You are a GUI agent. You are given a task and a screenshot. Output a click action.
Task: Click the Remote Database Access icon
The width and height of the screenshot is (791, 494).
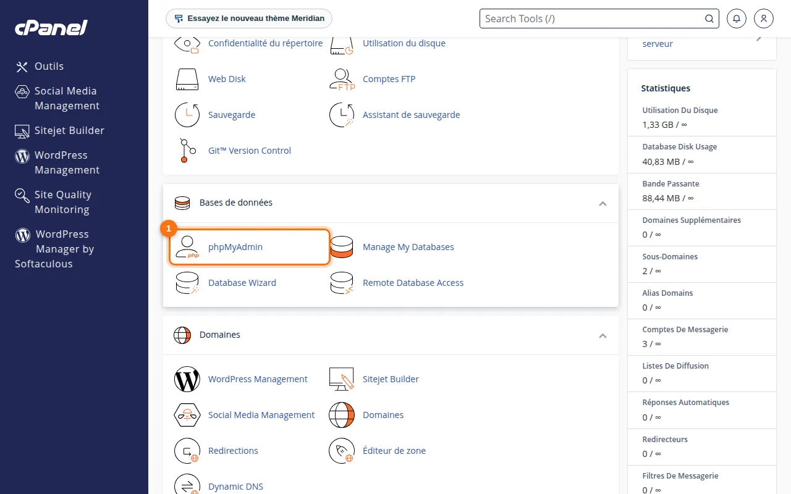tap(342, 283)
